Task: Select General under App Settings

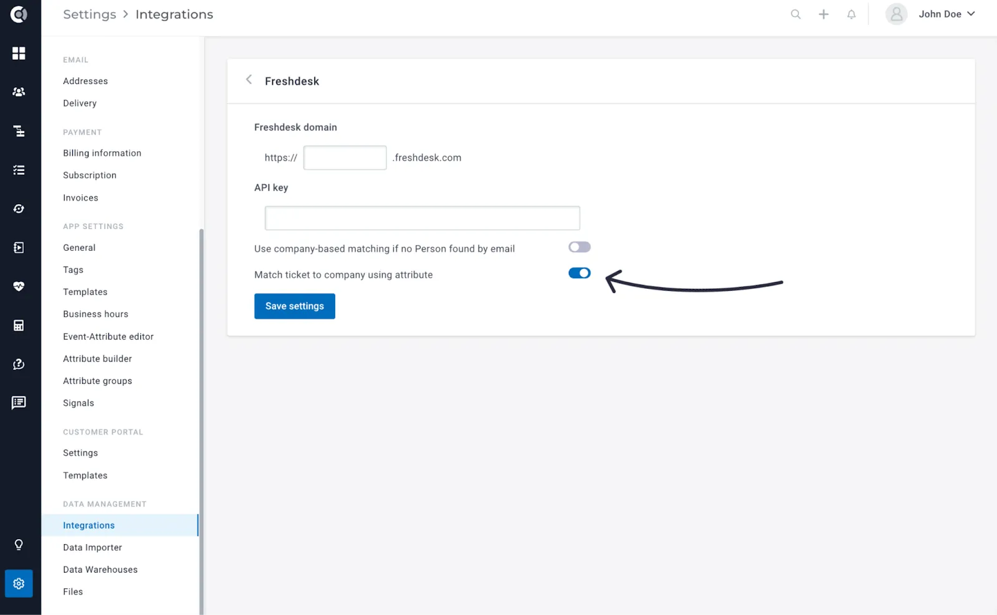Action: click(79, 248)
